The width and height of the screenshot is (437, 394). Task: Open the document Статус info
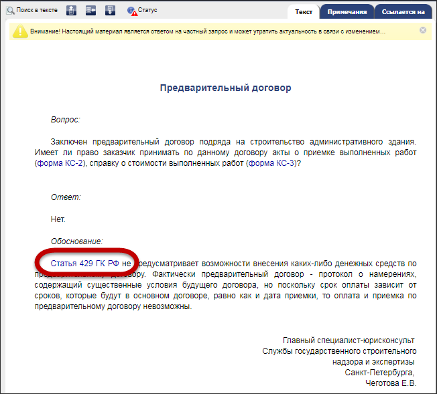[x=142, y=11]
